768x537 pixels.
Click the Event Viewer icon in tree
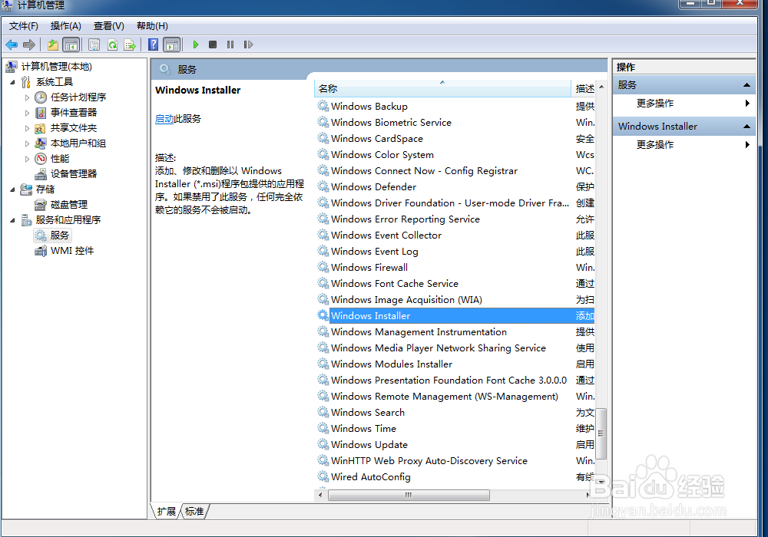pos(41,113)
